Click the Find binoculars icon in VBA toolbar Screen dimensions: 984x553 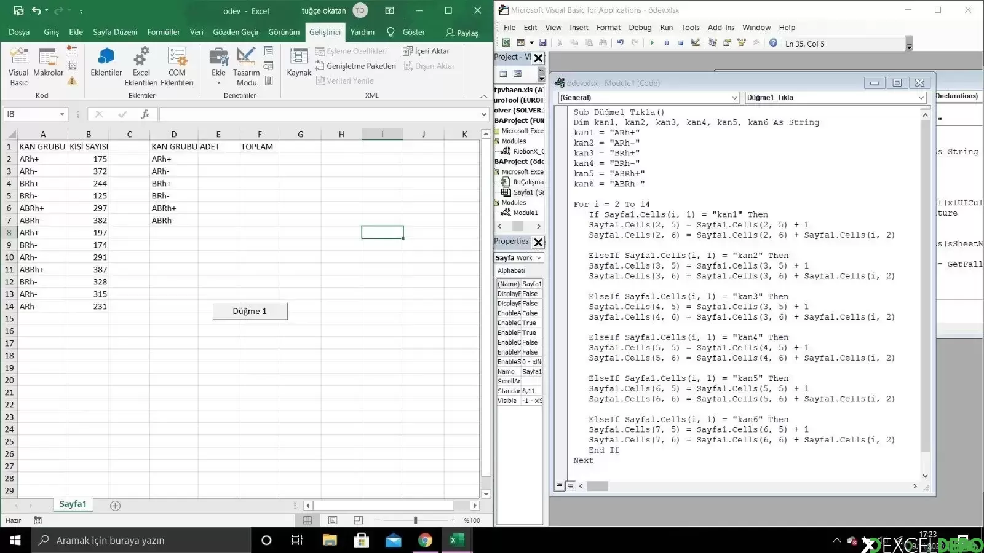pos(603,43)
